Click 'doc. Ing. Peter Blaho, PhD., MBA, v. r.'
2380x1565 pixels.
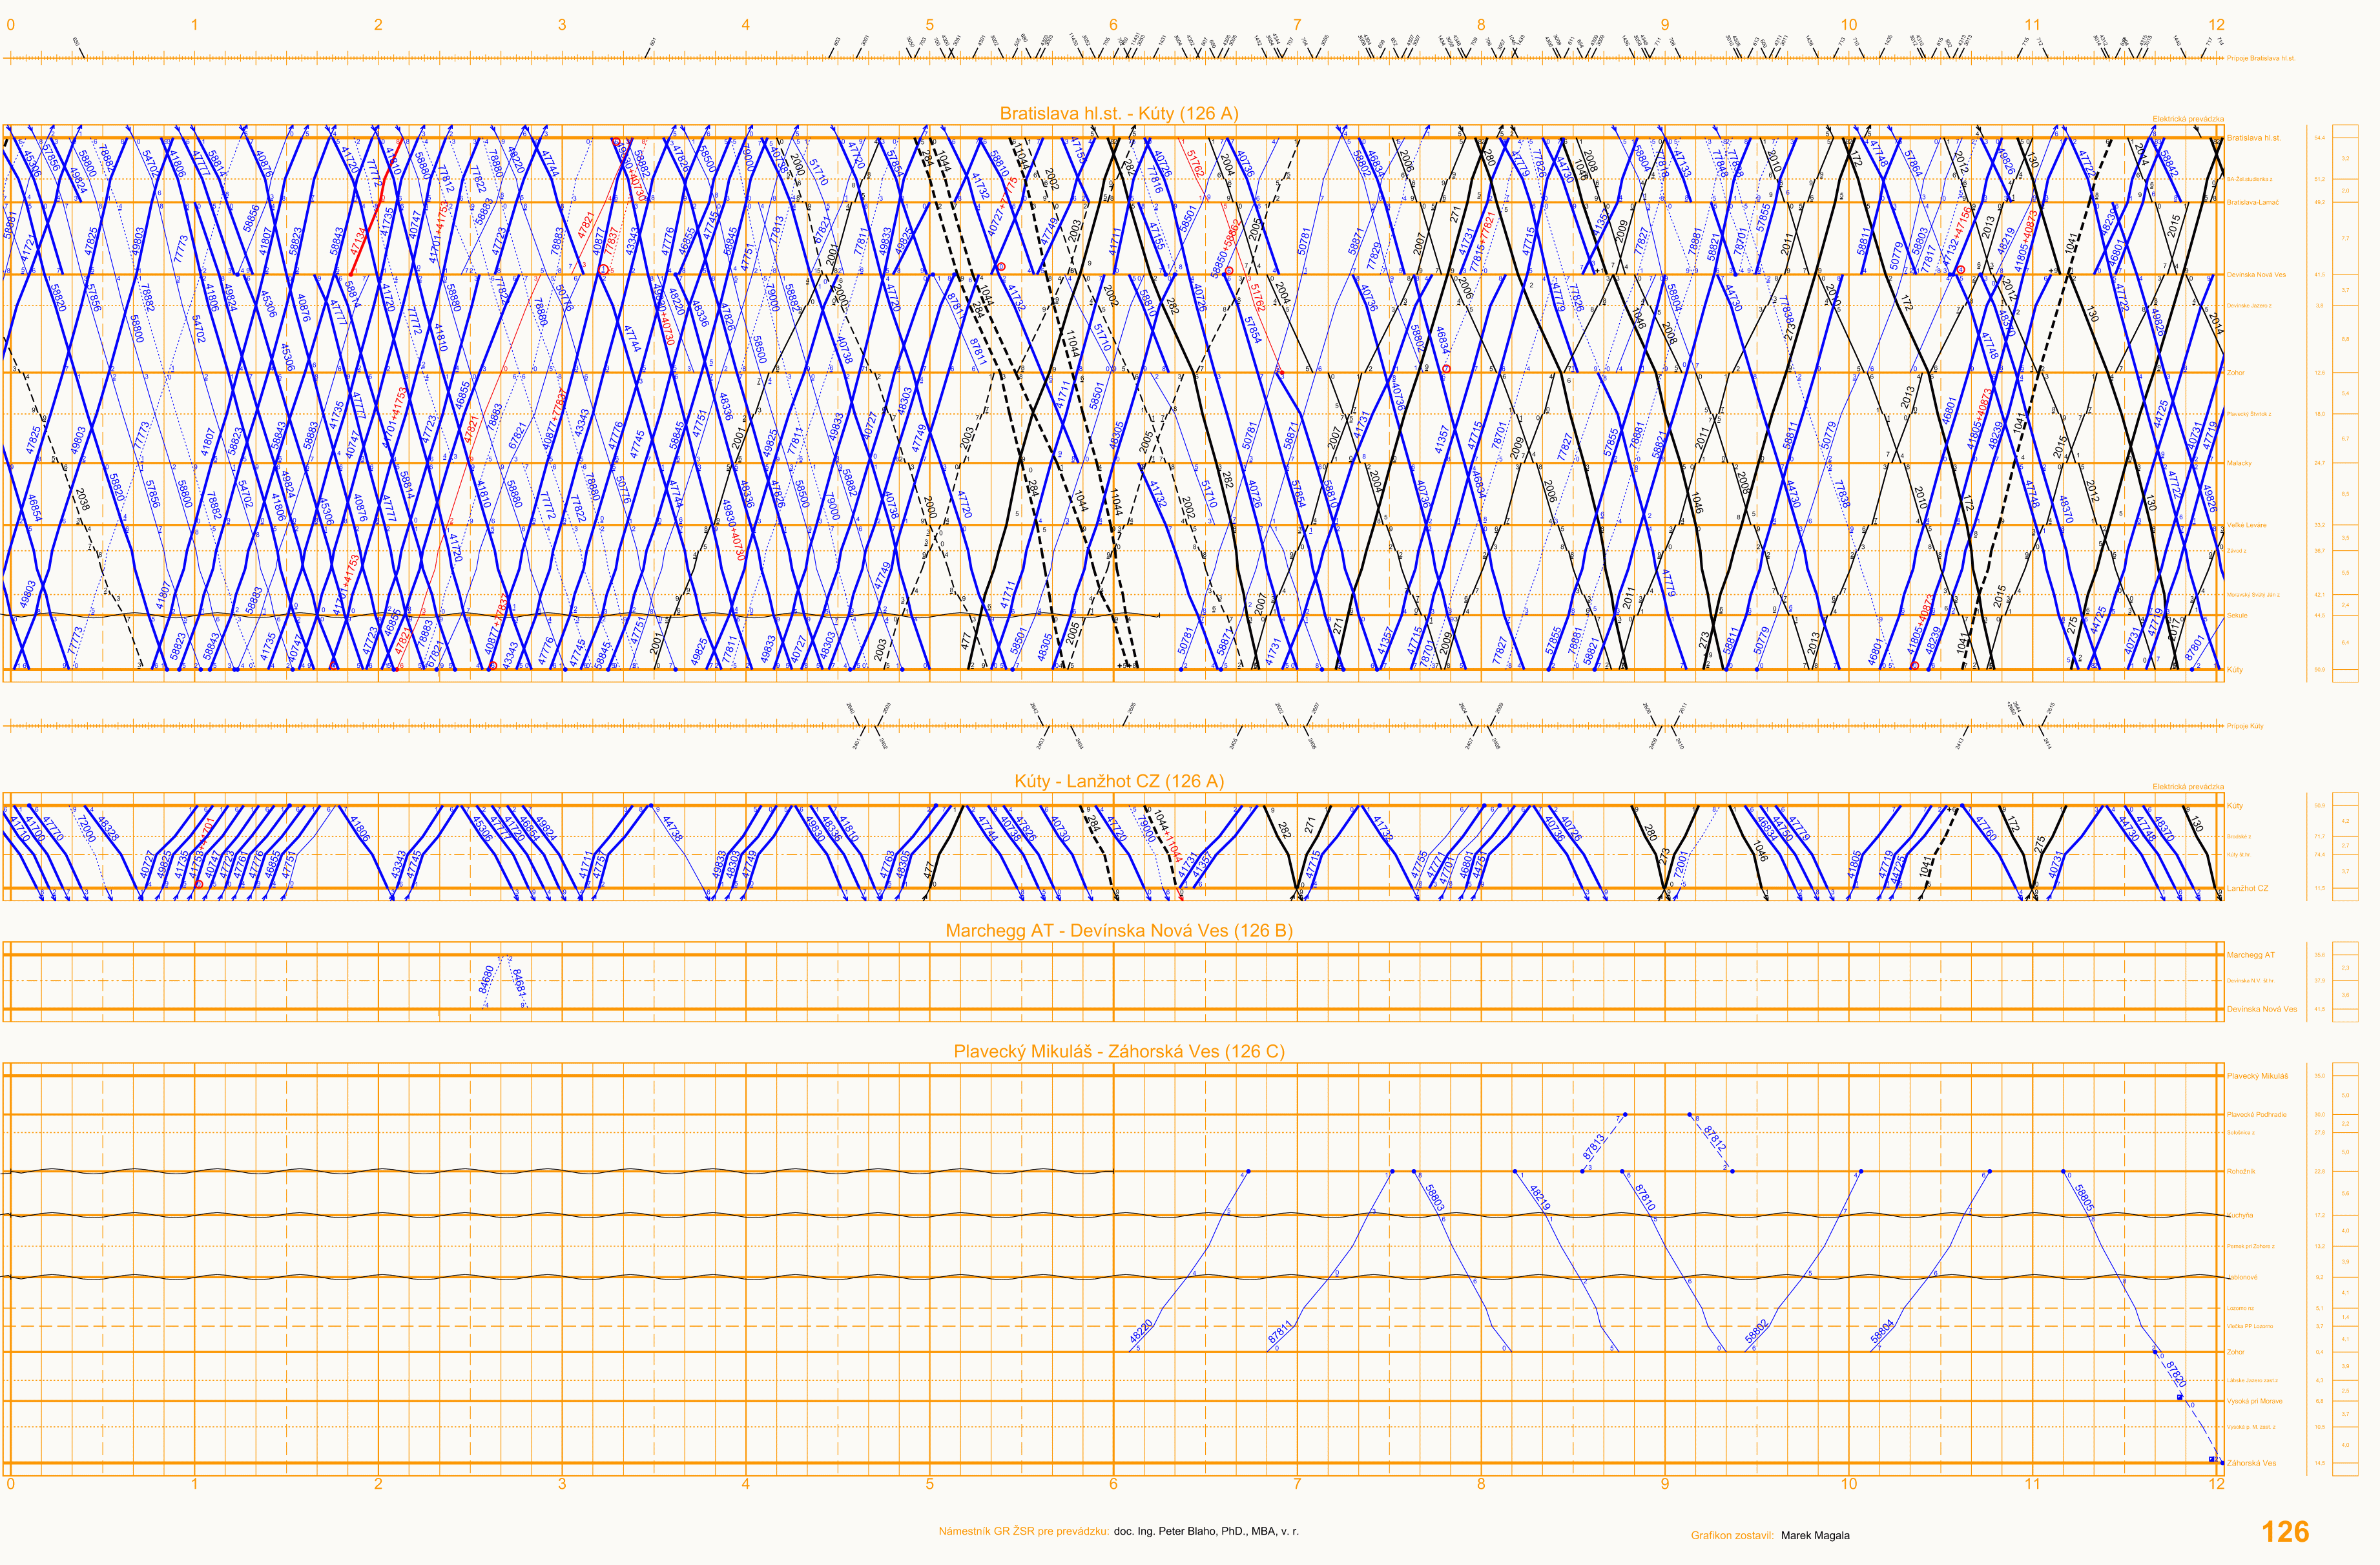point(1206,1531)
